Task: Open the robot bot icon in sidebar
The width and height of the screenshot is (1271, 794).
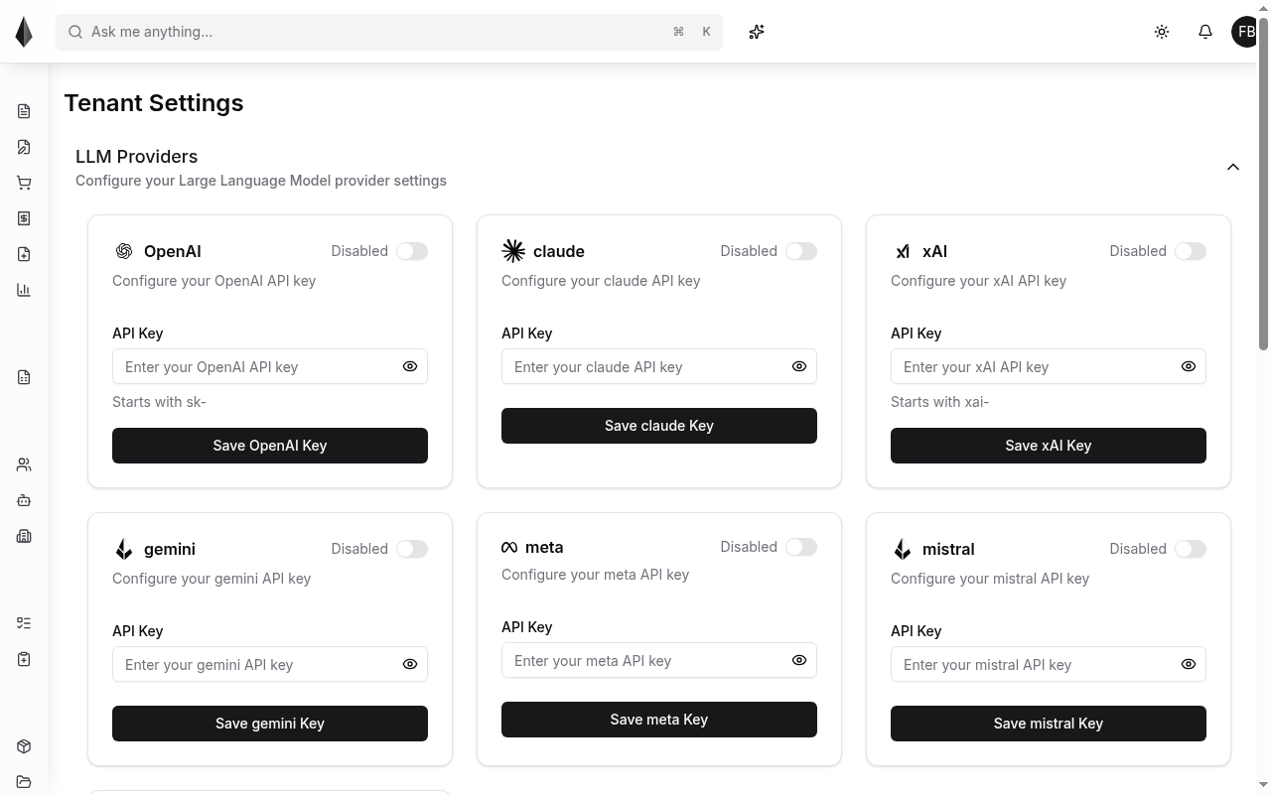Action: point(24,500)
